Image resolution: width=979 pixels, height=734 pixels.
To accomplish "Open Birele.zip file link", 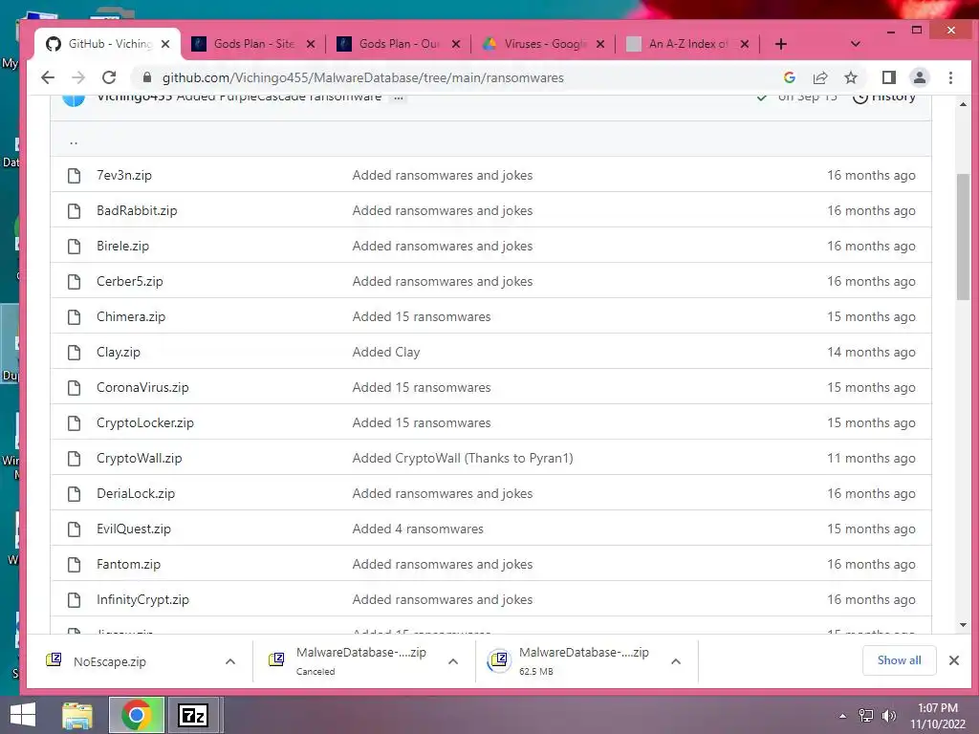I will pyautogui.click(x=122, y=246).
